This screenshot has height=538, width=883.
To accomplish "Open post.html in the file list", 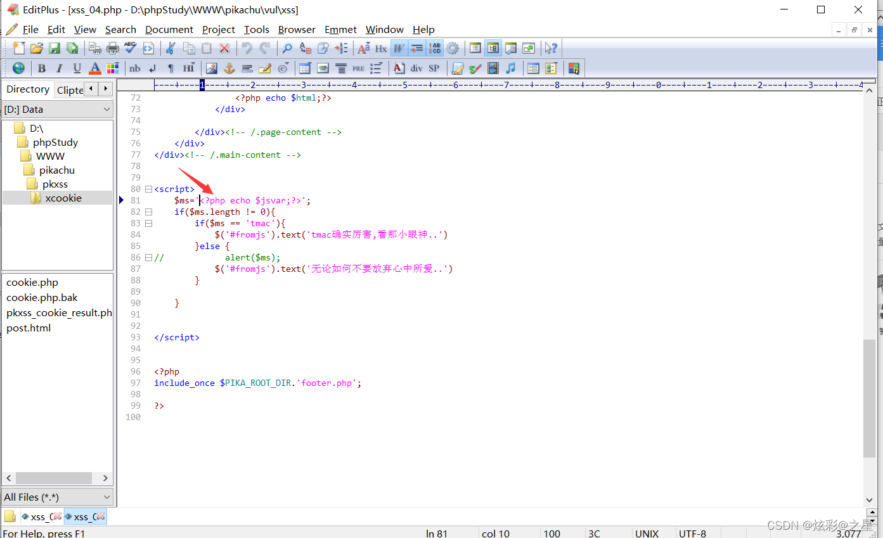I will click(29, 328).
